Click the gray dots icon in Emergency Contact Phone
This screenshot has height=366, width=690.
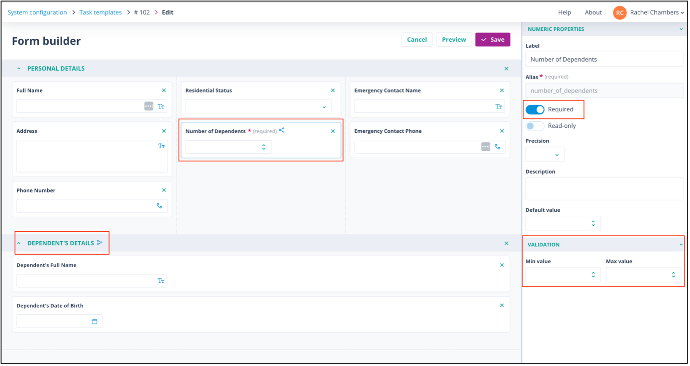pyautogui.click(x=486, y=147)
